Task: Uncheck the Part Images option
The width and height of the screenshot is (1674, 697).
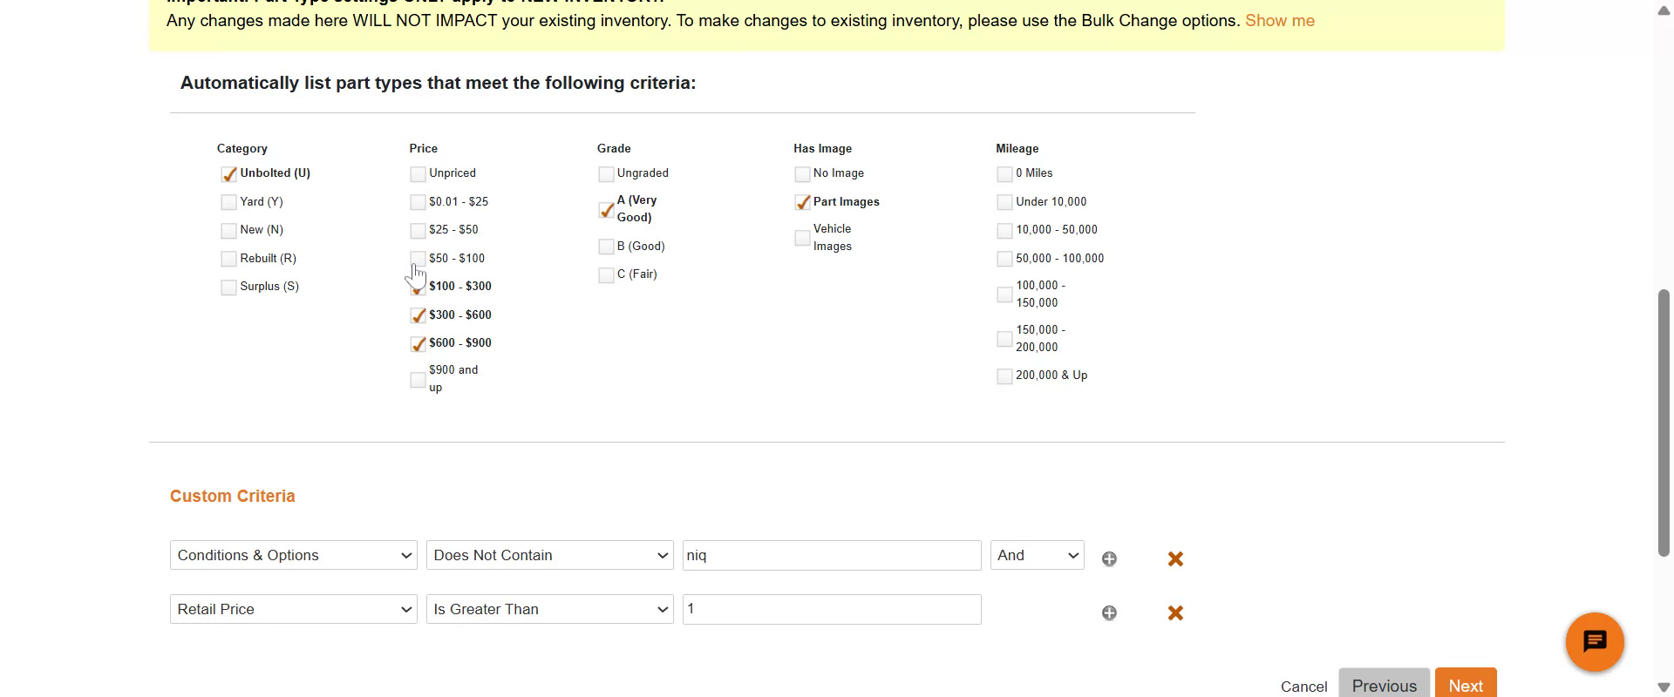Action: pyautogui.click(x=803, y=202)
